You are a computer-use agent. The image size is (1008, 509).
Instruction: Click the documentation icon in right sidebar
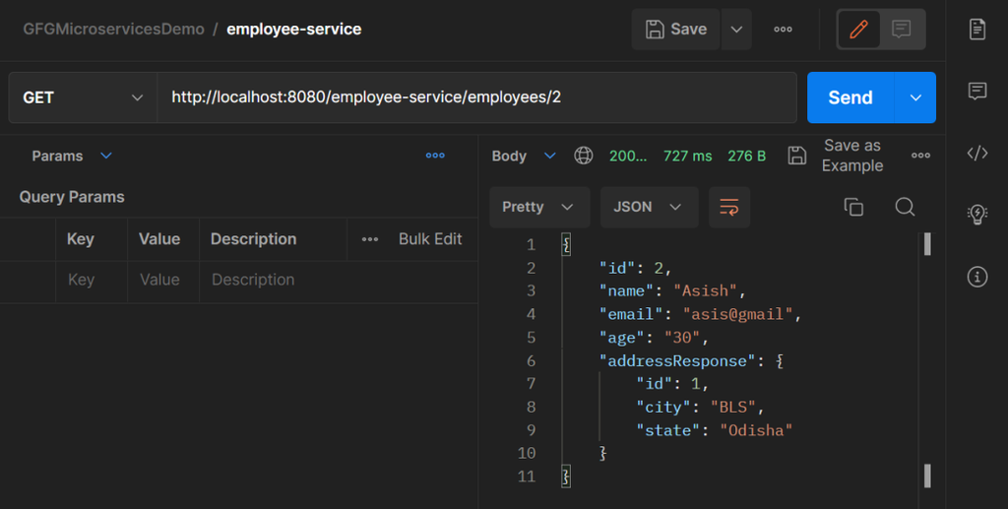977,30
